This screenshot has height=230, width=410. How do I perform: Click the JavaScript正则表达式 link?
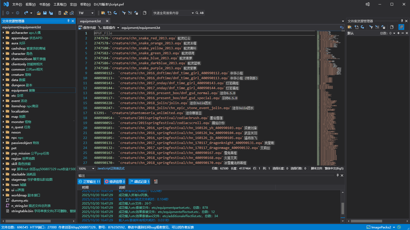pos(111,168)
